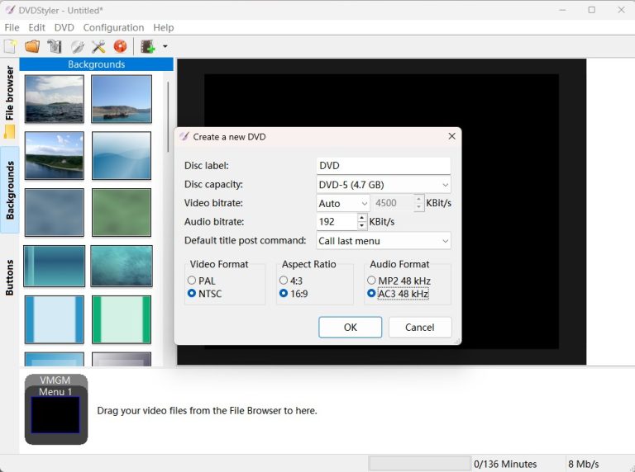Close the Create a new DVD dialog
The width and height of the screenshot is (635, 472).
452,137
